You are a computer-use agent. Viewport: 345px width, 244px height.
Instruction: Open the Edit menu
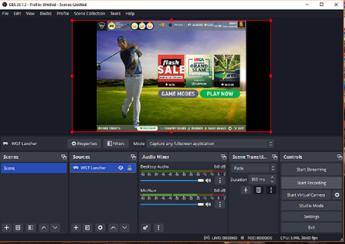coord(17,14)
